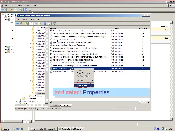The image size is (175, 131).
Task: Click the Start button
Action: [x=5, y=129]
